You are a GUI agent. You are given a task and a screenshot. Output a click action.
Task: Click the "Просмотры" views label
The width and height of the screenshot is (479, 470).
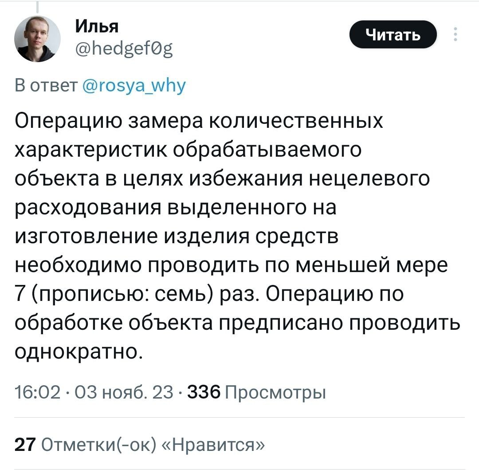275,392
